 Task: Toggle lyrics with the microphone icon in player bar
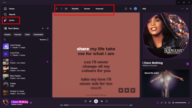click(162, 103)
